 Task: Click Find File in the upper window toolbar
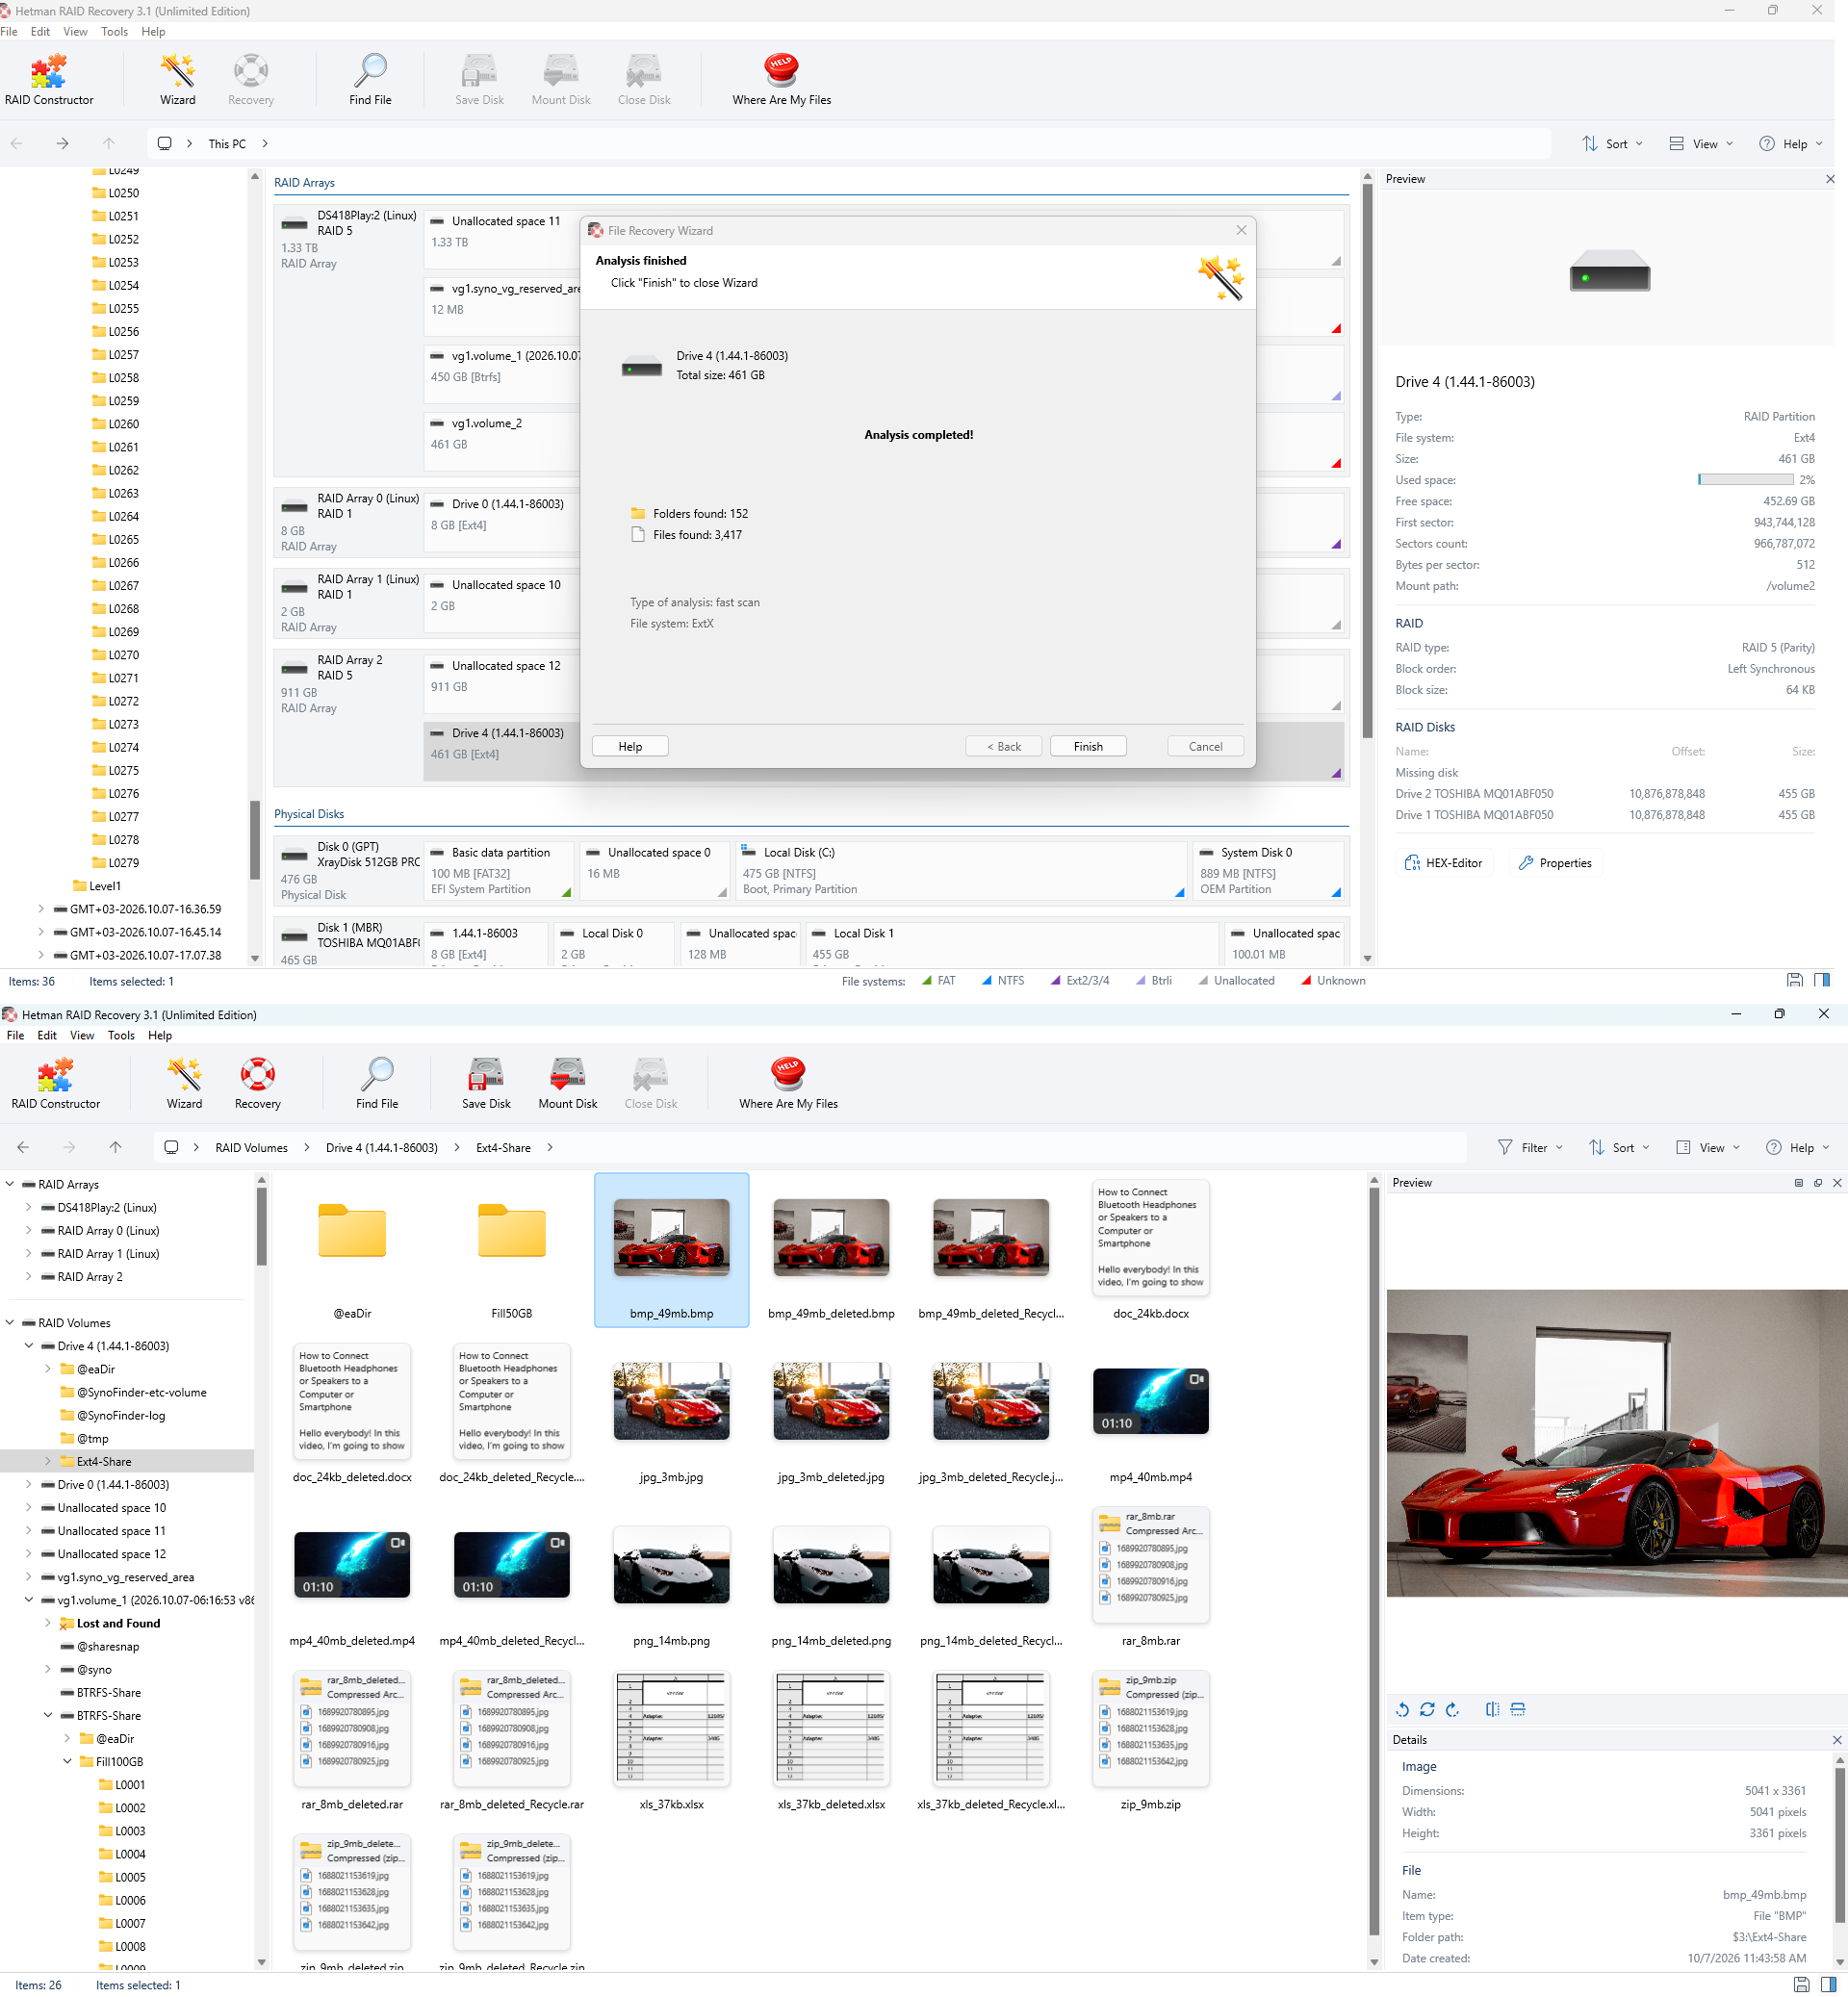pyautogui.click(x=370, y=79)
